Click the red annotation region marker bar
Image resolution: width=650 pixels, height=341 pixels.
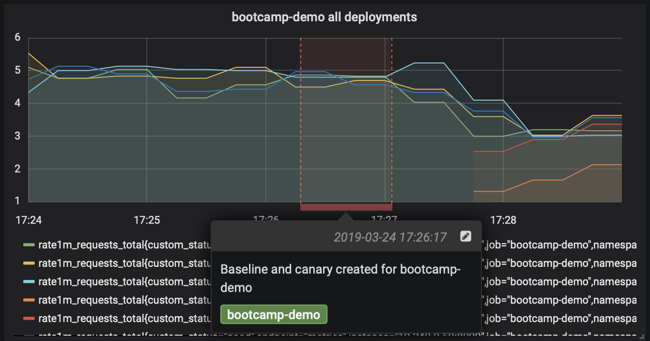pos(346,207)
